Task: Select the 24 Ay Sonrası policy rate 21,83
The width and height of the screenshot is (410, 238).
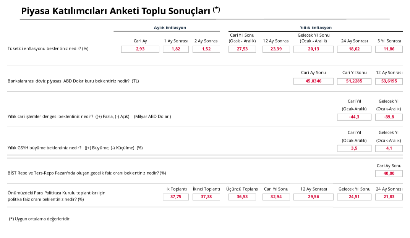Action: click(x=389, y=197)
